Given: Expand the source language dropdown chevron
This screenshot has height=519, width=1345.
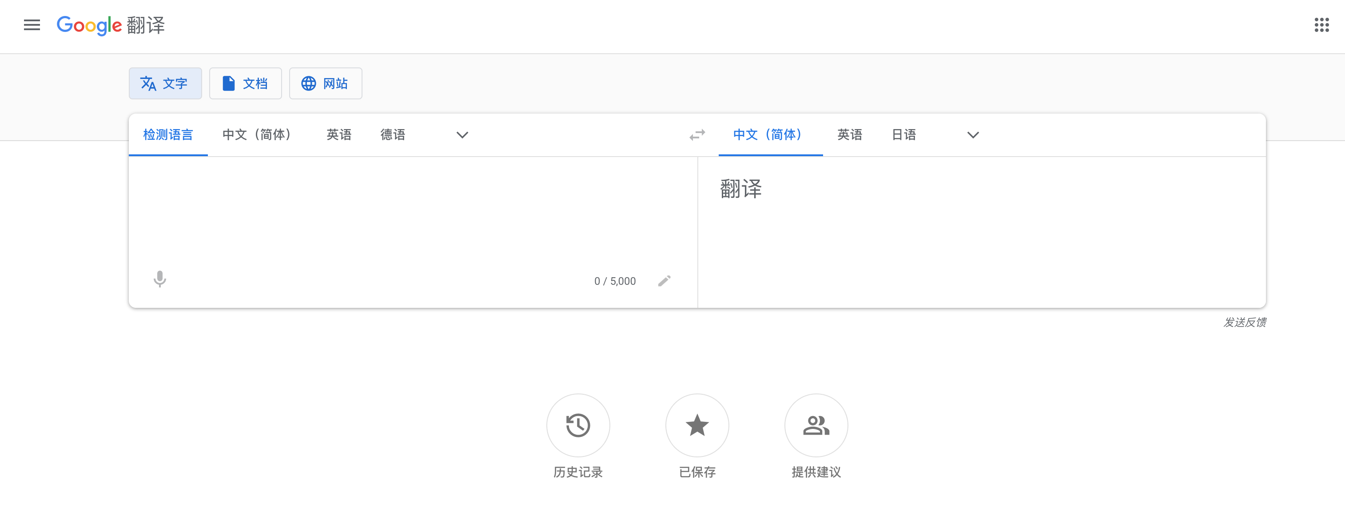Looking at the screenshot, I should pyautogui.click(x=462, y=135).
